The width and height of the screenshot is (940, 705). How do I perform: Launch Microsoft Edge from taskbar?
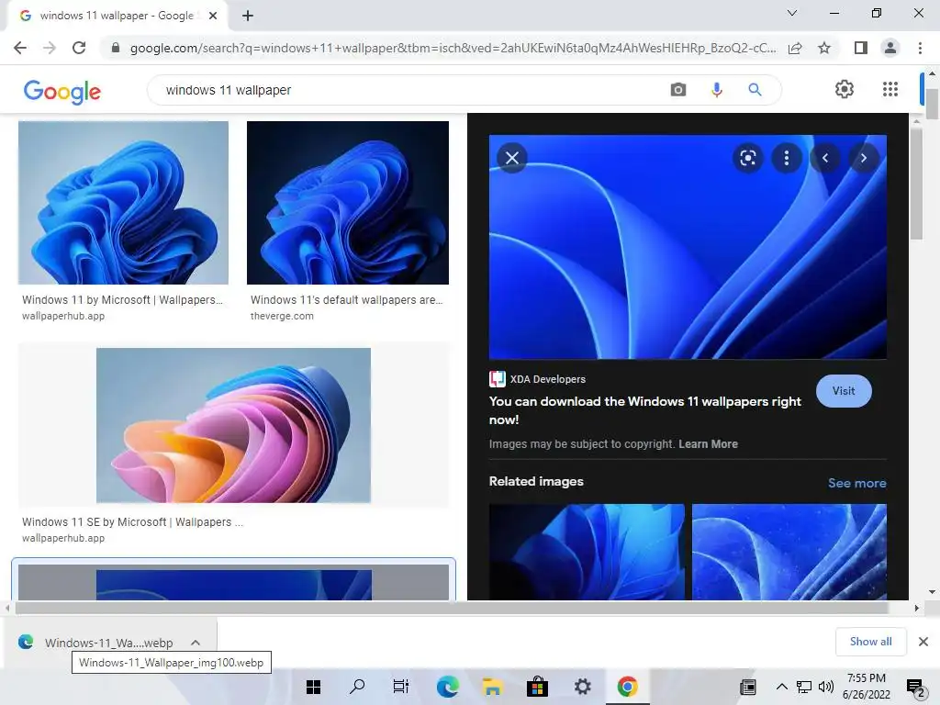(x=448, y=687)
